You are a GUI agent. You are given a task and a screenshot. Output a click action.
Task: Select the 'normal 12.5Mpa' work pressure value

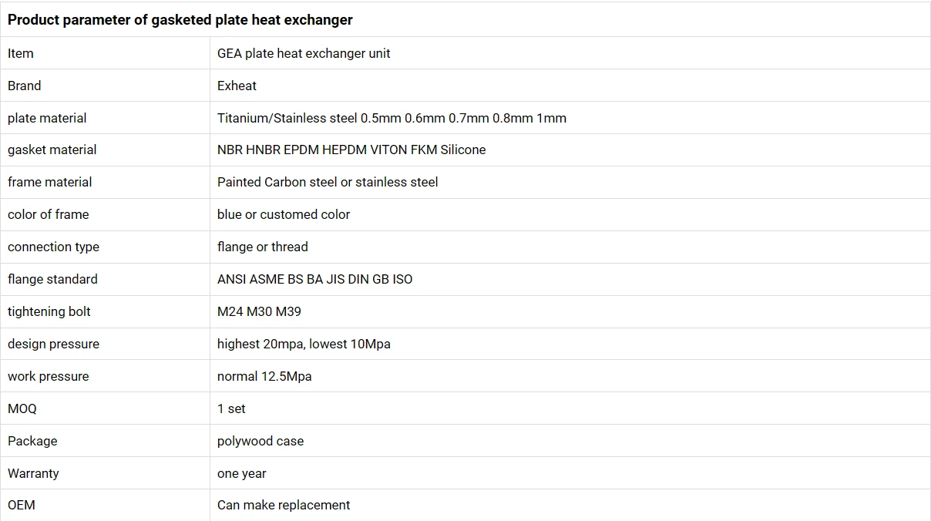pos(264,376)
